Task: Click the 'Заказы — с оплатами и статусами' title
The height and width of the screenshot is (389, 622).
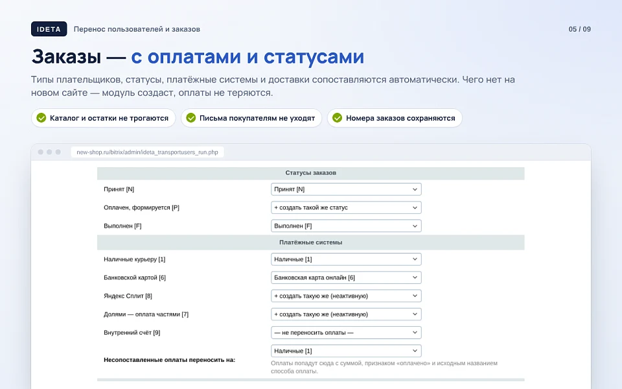Action: [x=198, y=56]
